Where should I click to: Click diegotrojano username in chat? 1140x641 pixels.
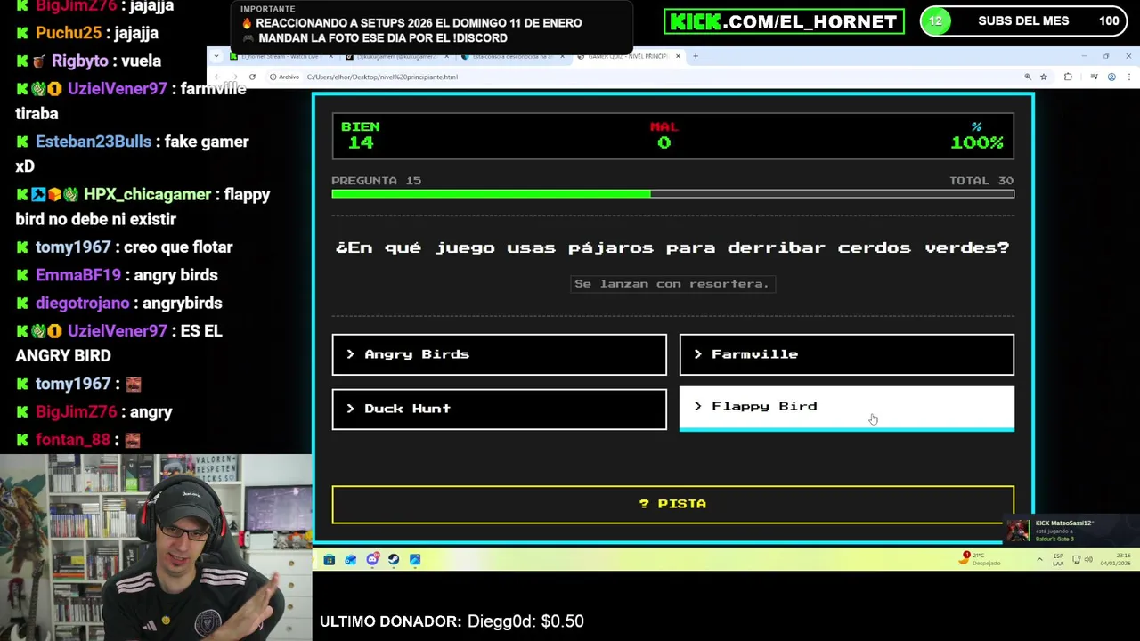[x=83, y=303]
